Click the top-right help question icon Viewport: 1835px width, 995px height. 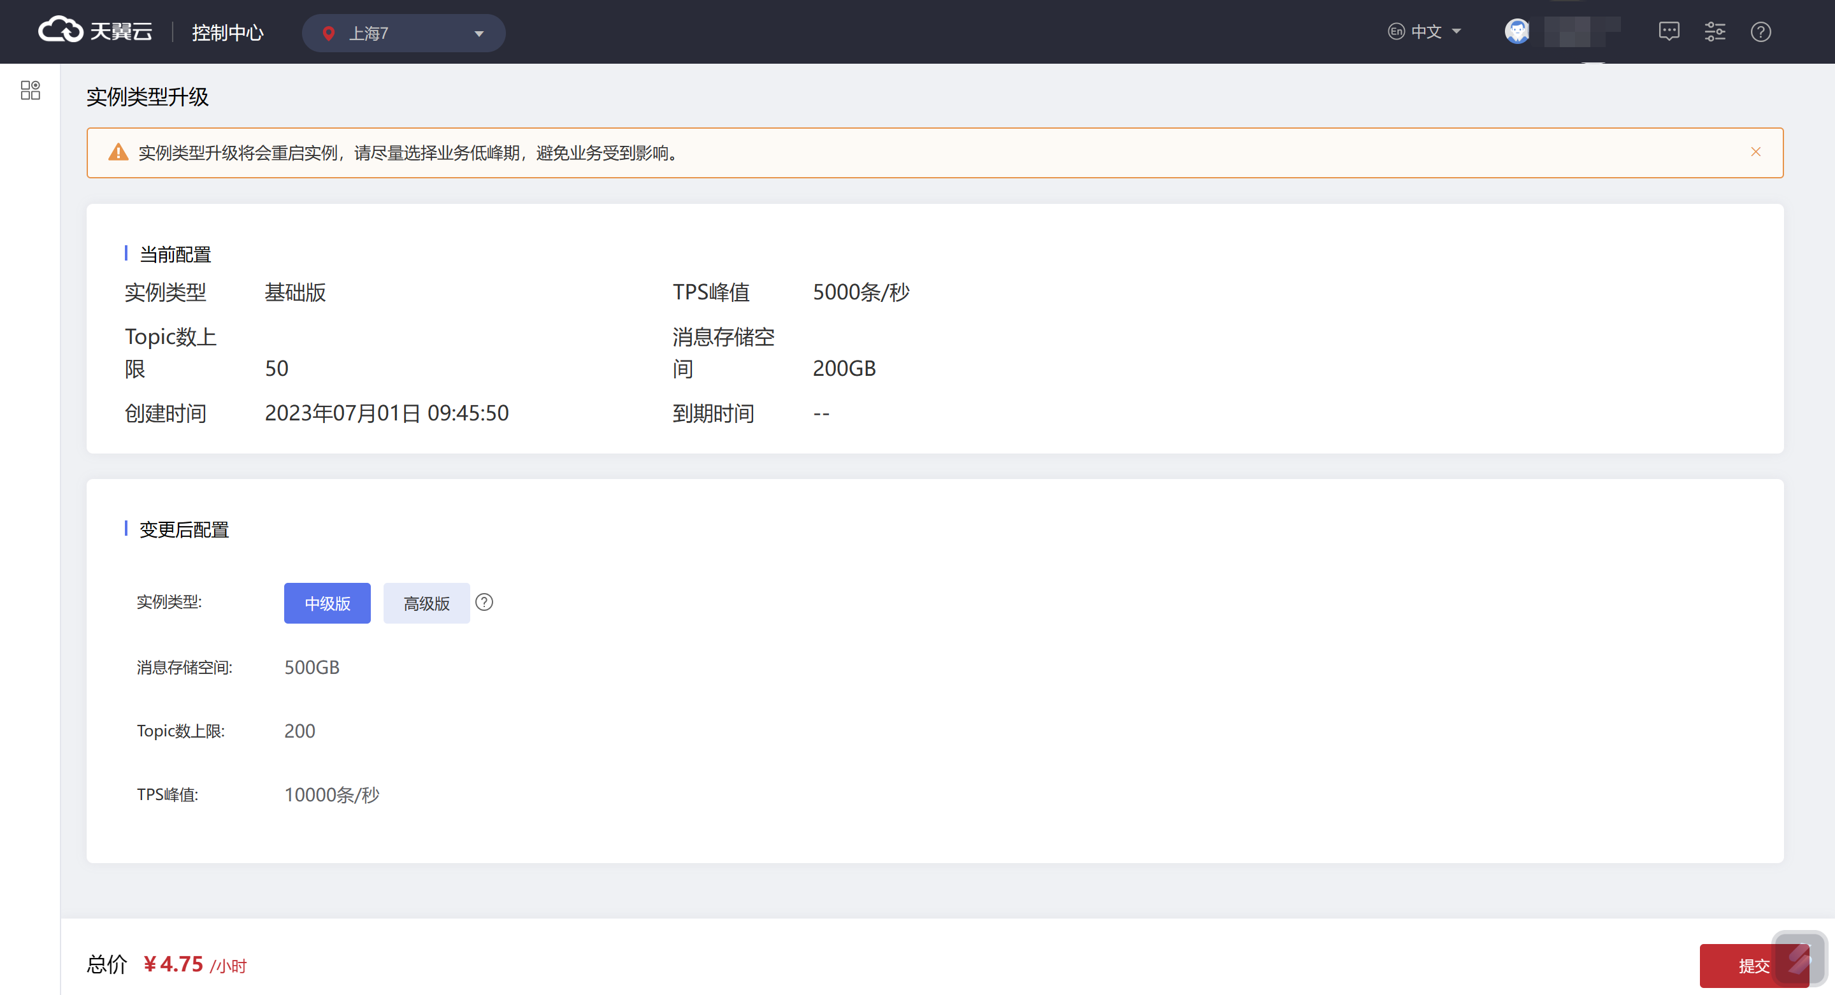coord(1760,31)
